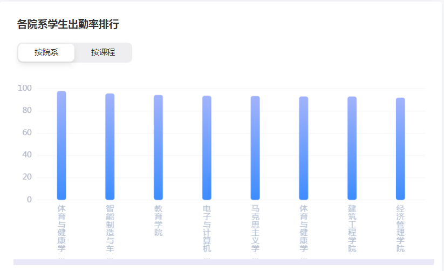The height and width of the screenshot is (271, 444).
Task: Click the 各院系学生出勤率排行 title
Action: click(68, 24)
